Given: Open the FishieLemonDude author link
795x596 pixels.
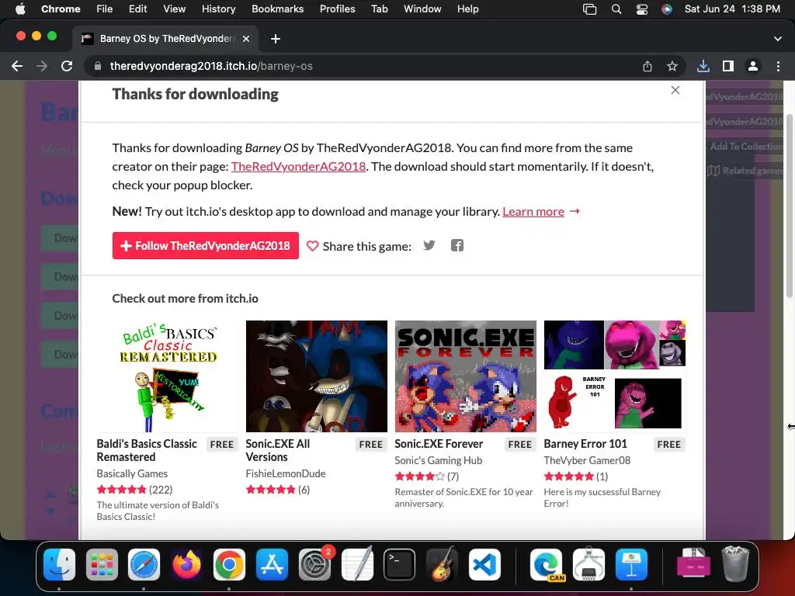Looking at the screenshot, I should (286, 473).
